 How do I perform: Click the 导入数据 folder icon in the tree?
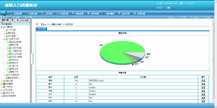tap(7, 36)
